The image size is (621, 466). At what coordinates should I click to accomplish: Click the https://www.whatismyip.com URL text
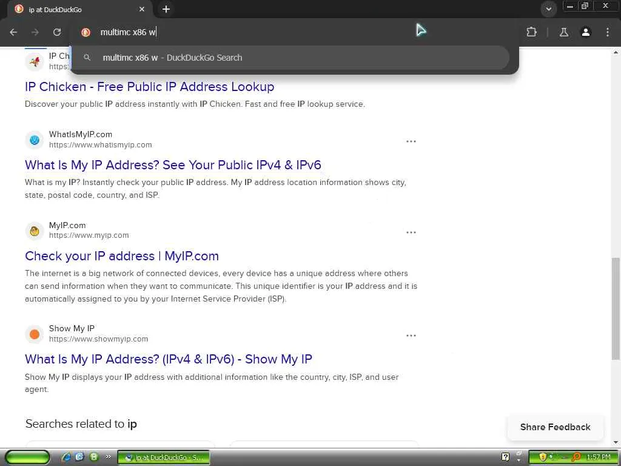click(100, 145)
